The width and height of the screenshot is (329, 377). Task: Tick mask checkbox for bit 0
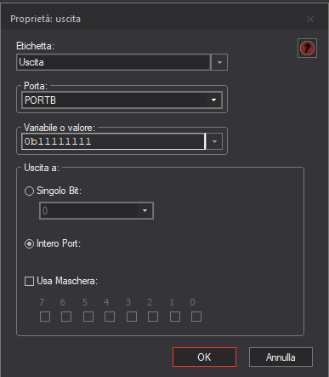[196, 317]
